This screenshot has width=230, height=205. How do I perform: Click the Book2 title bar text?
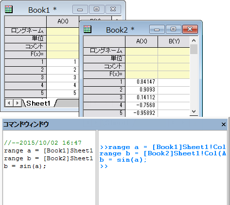(120, 30)
